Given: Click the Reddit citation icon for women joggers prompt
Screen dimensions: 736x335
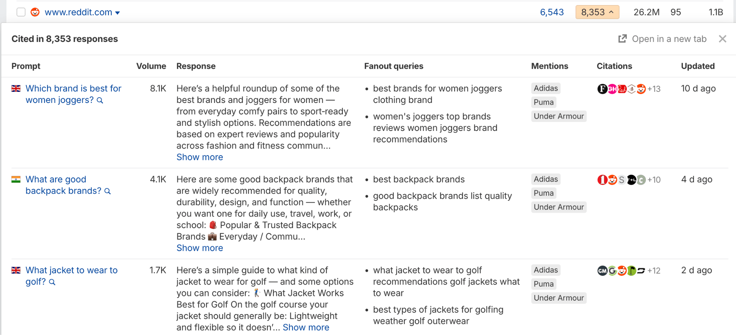Looking at the screenshot, I should click(x=641, y=89).
